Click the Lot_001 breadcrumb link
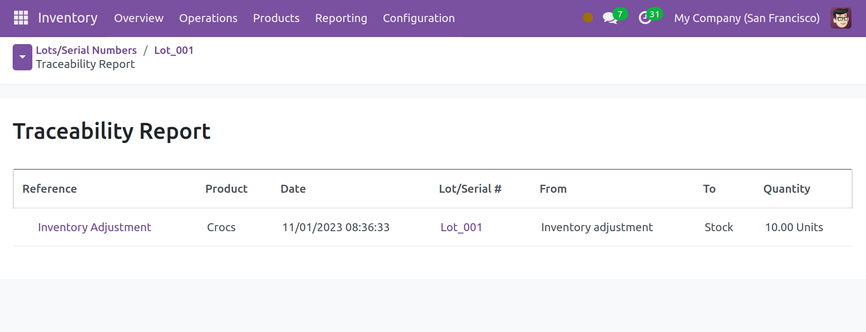Screen dimensions: 866x332 point(173,50)
